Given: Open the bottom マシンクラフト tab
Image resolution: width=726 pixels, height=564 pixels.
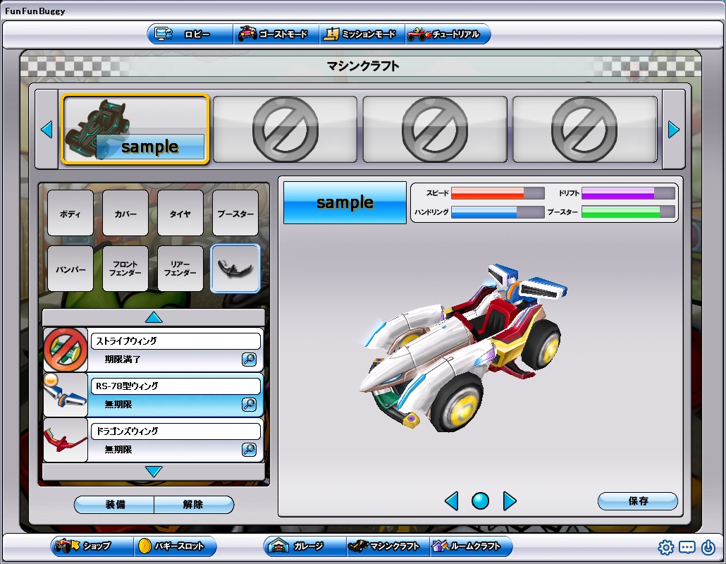Looking at the screenshot, I should 388,546.
